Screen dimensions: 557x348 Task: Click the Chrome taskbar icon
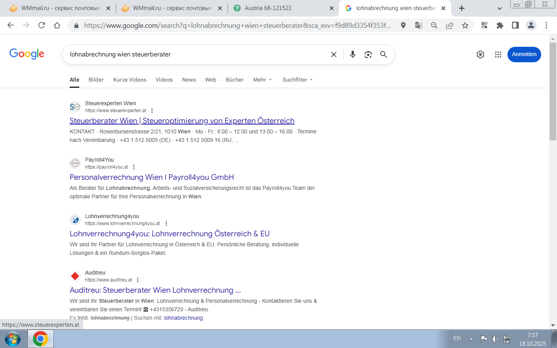coord(40,339)
